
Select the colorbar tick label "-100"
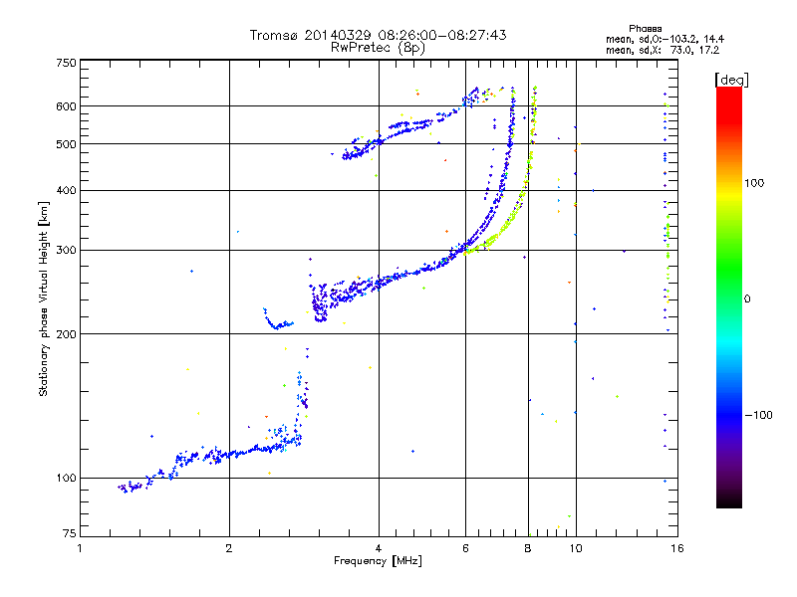pyautogui.click(x=758, y=415)
